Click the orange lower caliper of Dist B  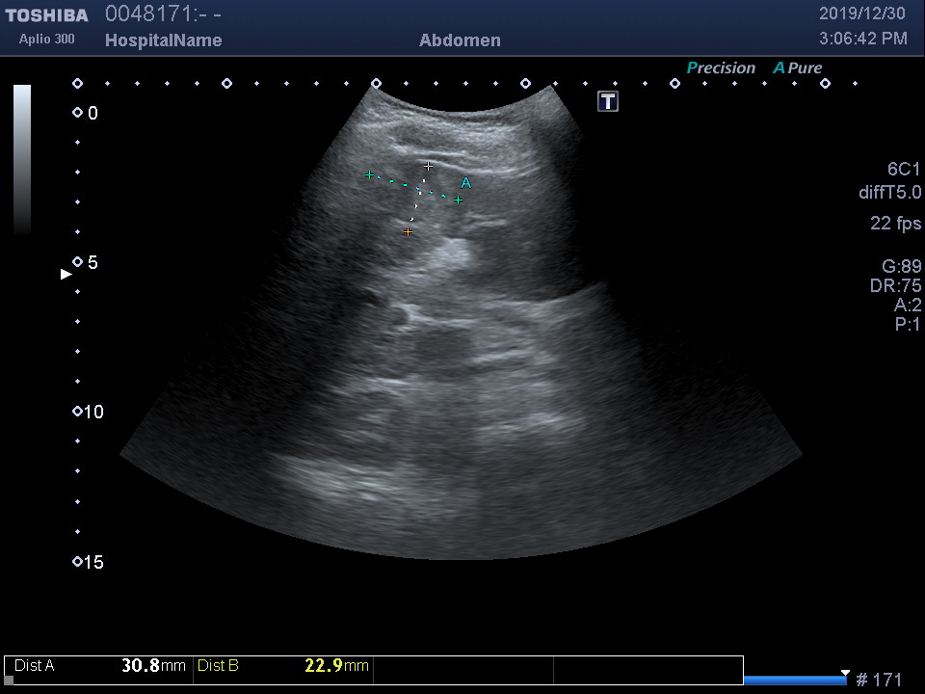[x=408, y=232]
